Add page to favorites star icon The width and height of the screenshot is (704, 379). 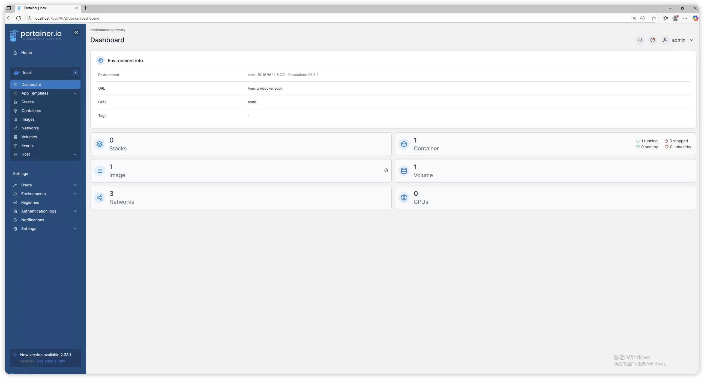(x=654, y=18)
